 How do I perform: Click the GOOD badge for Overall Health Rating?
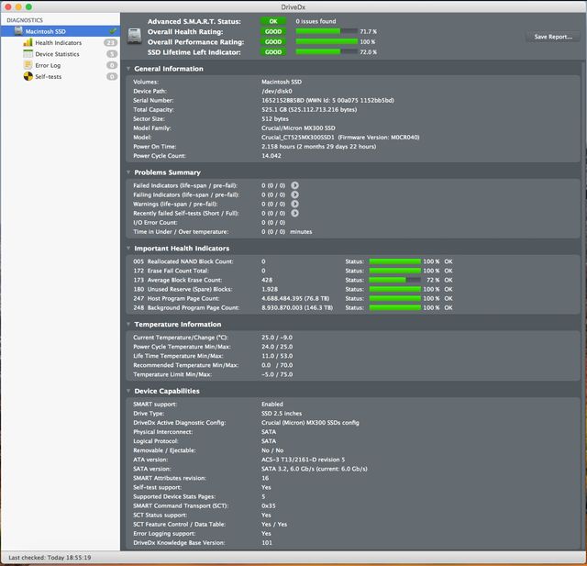(273, 31)
